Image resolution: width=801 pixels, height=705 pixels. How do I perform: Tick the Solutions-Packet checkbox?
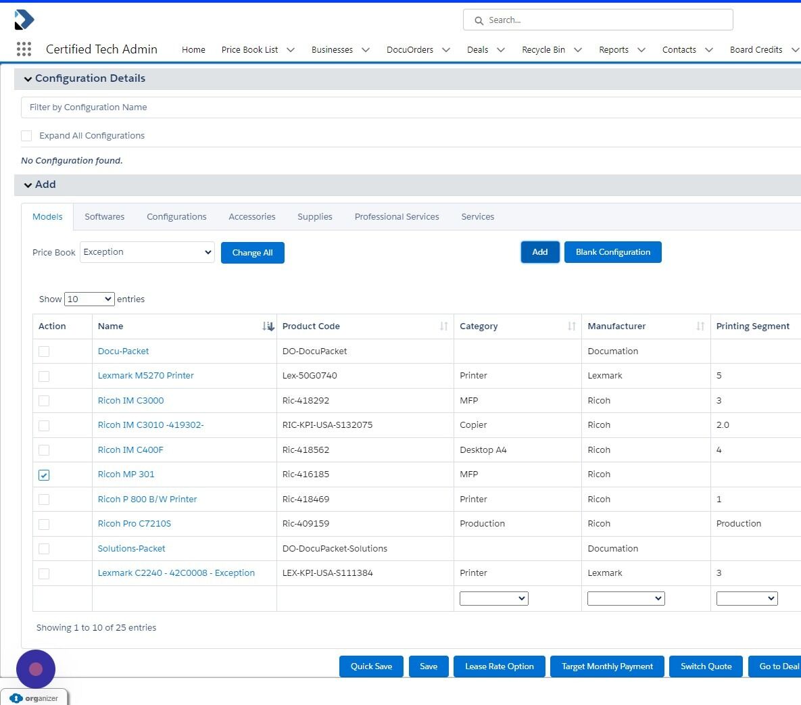coord(44,549)
